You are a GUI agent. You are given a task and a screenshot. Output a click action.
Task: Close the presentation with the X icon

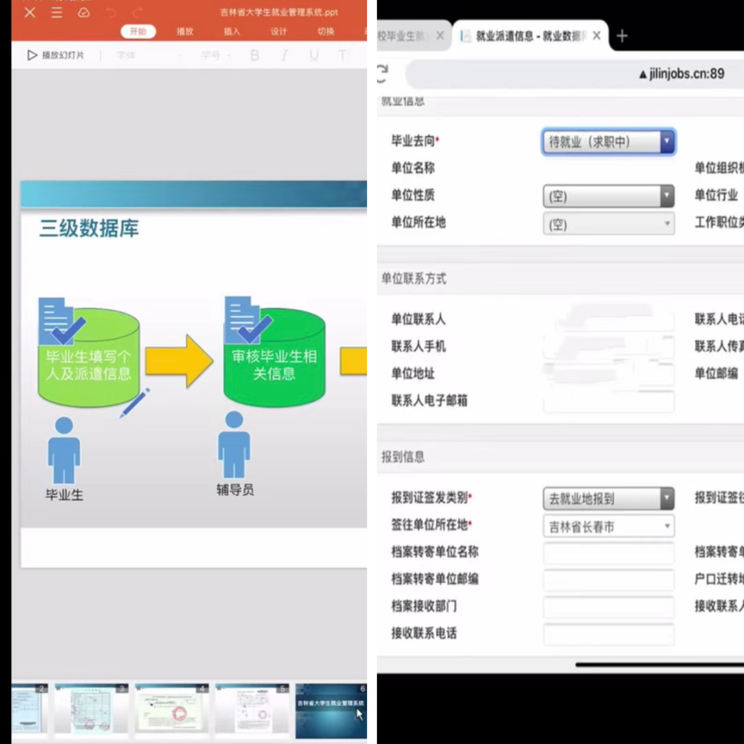pos(30,12)
